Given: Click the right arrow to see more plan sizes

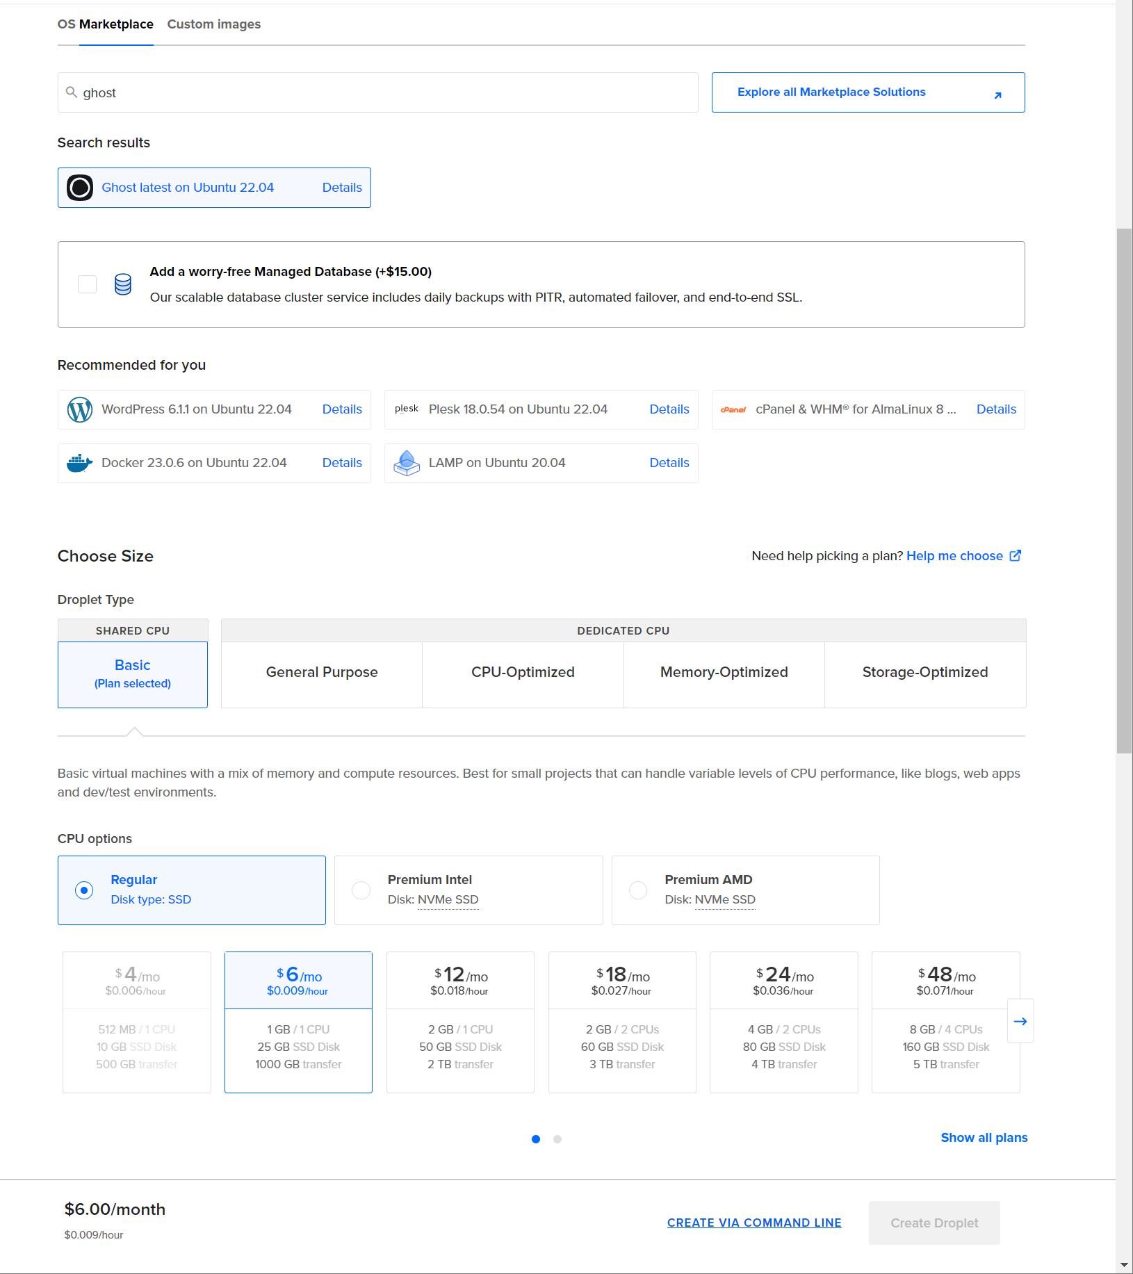Looking at the screenshot, I should coord(1020,1021).
